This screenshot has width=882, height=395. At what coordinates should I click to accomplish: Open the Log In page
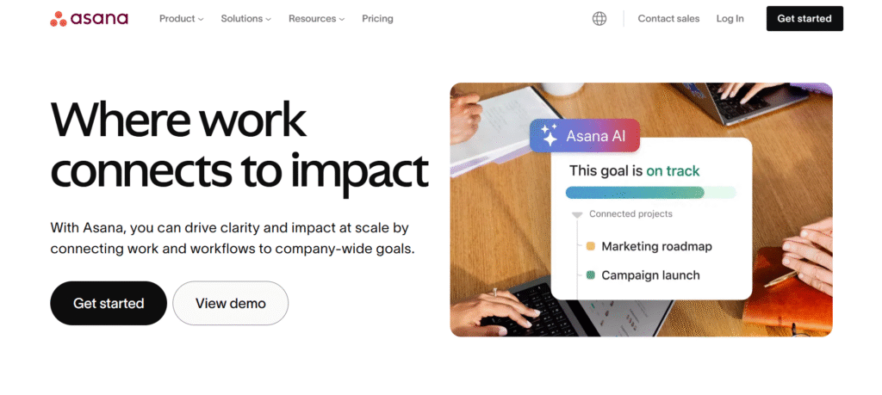click(x=730, y=18)
